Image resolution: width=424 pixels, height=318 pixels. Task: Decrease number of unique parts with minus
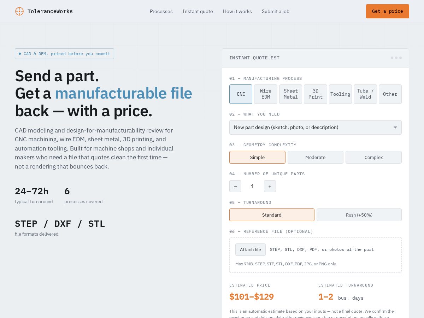tap(235, 186)
